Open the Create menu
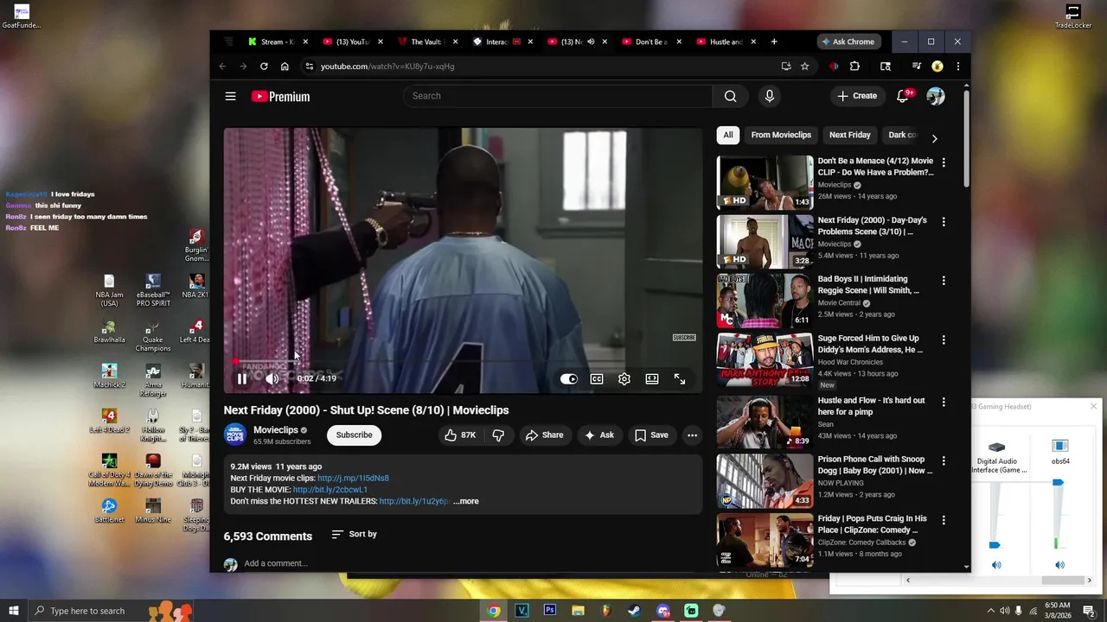 [857, 96]
